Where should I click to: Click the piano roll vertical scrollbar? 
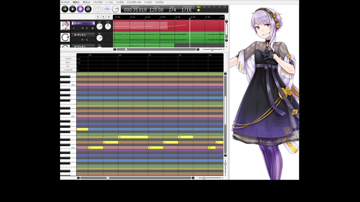coord(225,114)
